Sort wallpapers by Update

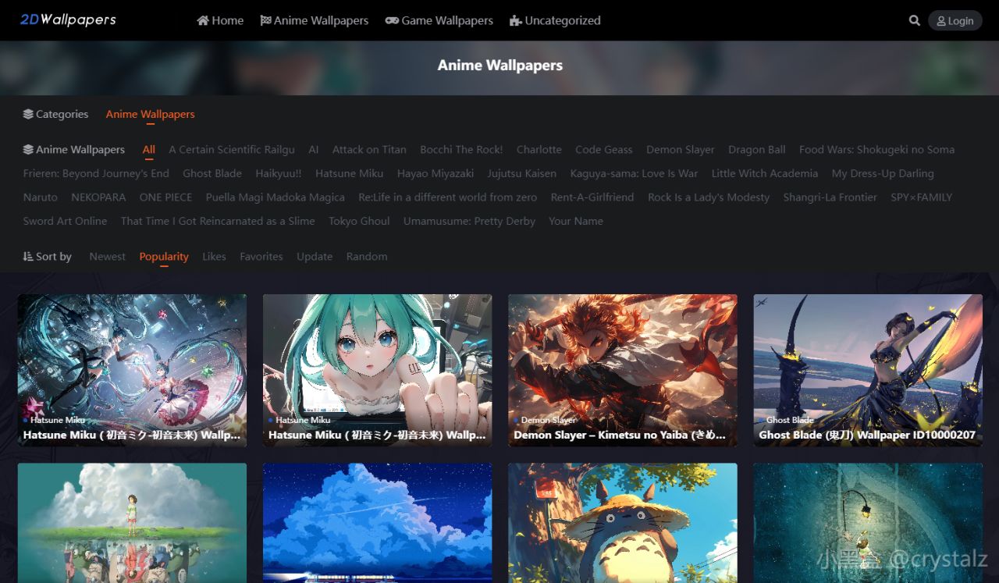(315, 257)
